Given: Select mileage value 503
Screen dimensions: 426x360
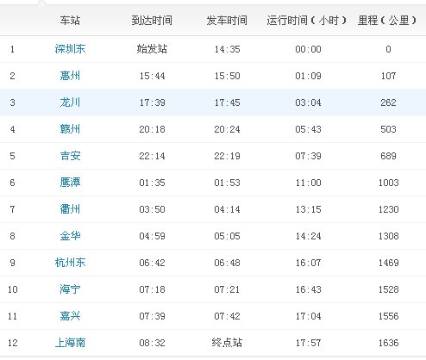Looking at the screenshot, I should point(388,129).
